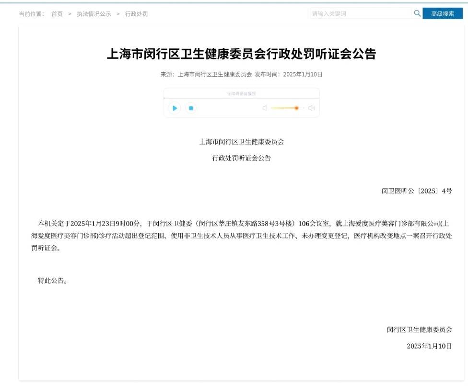Open 高级搜索 advanced search
The width and height of the screenshot is (468, 386).
click(443, 13)
